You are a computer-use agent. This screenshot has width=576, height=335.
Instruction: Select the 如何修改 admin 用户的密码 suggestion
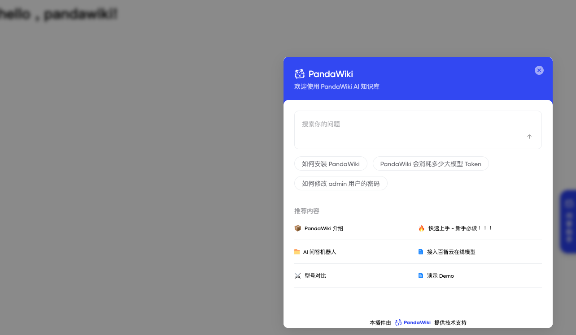tap(340, 183)
